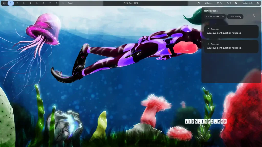Click the volume speaker icon at 40%

tap(206, 3)
